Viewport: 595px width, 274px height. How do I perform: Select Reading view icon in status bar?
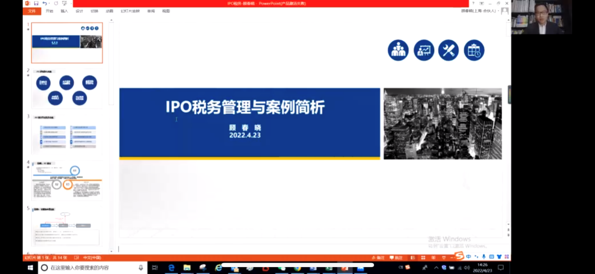(434, 257)
